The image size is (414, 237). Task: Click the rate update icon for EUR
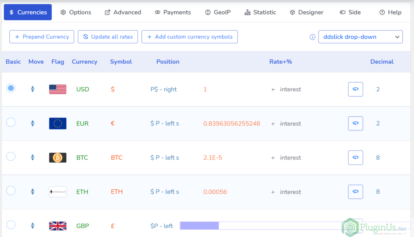click(355, 124)
